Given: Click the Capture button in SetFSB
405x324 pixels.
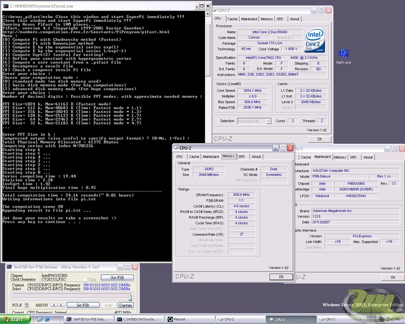Looking at the screenshot, I should [125, 305].
